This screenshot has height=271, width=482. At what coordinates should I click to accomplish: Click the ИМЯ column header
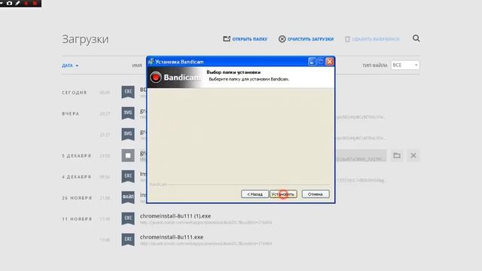pos(137,65)
